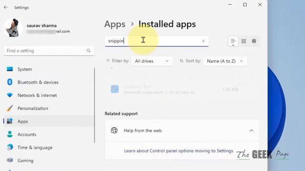Screen dimensions: 305x171
Task: Click the Bluetooth icon in sidebar
Action: coord(10,82)
